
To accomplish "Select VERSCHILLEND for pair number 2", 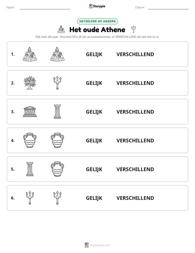I will 135,83.
